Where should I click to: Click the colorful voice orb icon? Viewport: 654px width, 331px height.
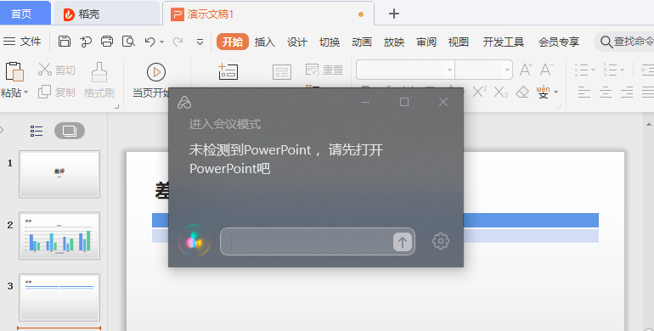click(x=194, y=241)
